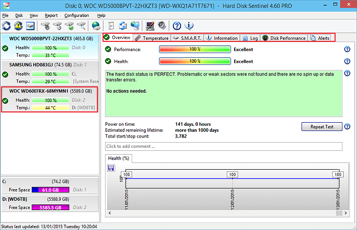
Task: Save the health graph using floppy icon
Action: 111,168
